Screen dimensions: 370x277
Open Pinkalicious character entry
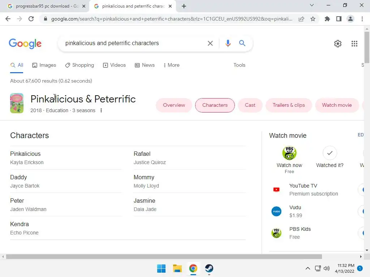66,158
